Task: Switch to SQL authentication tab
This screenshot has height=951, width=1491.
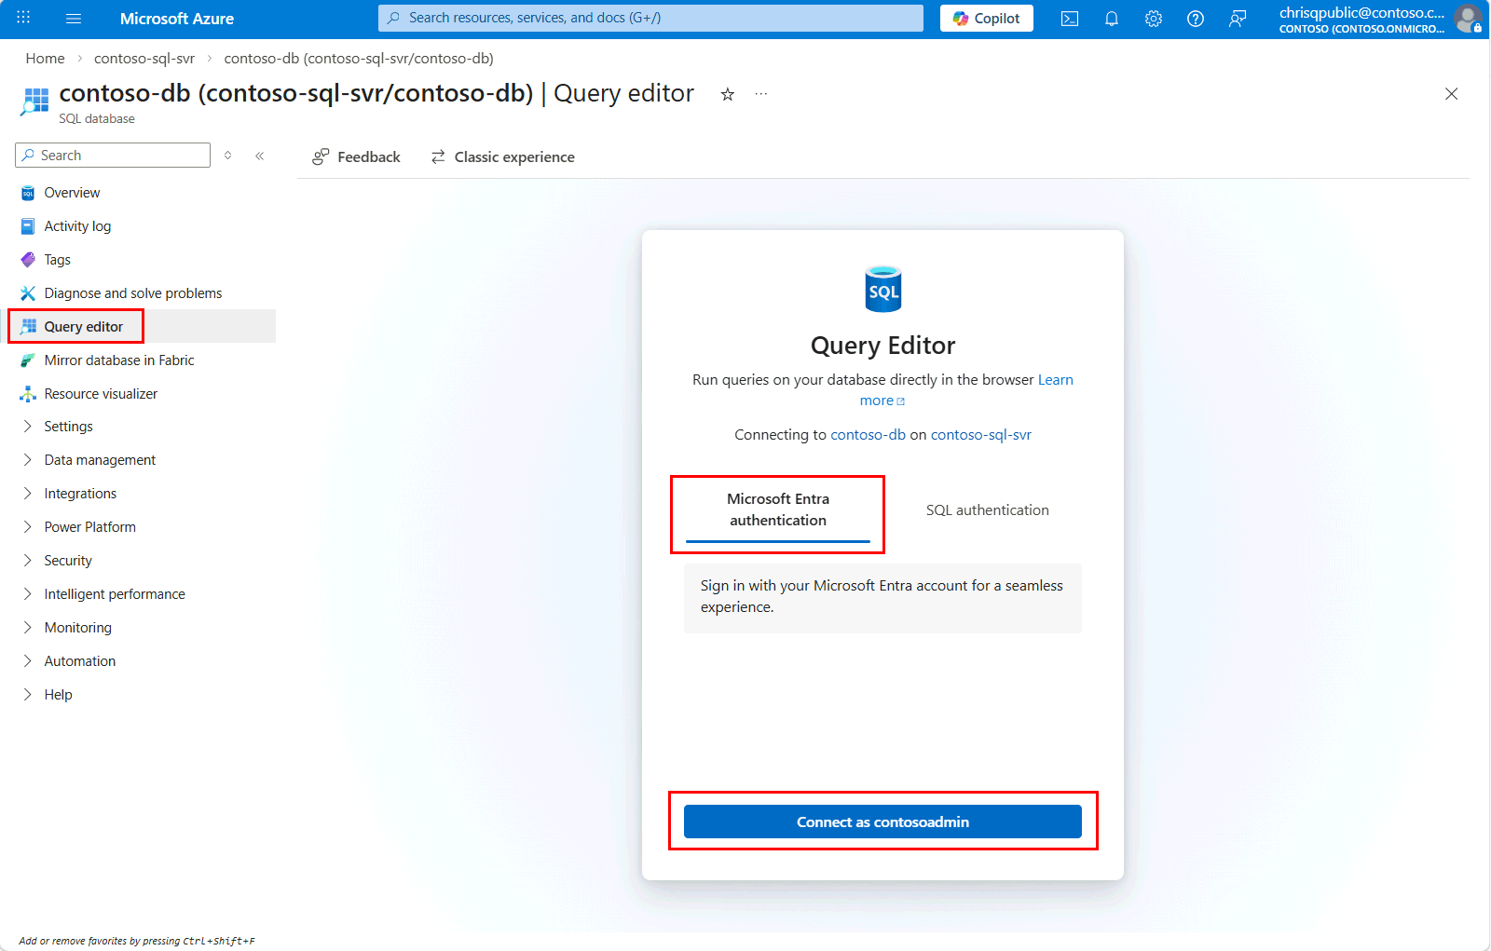Action: click(988, 510)
